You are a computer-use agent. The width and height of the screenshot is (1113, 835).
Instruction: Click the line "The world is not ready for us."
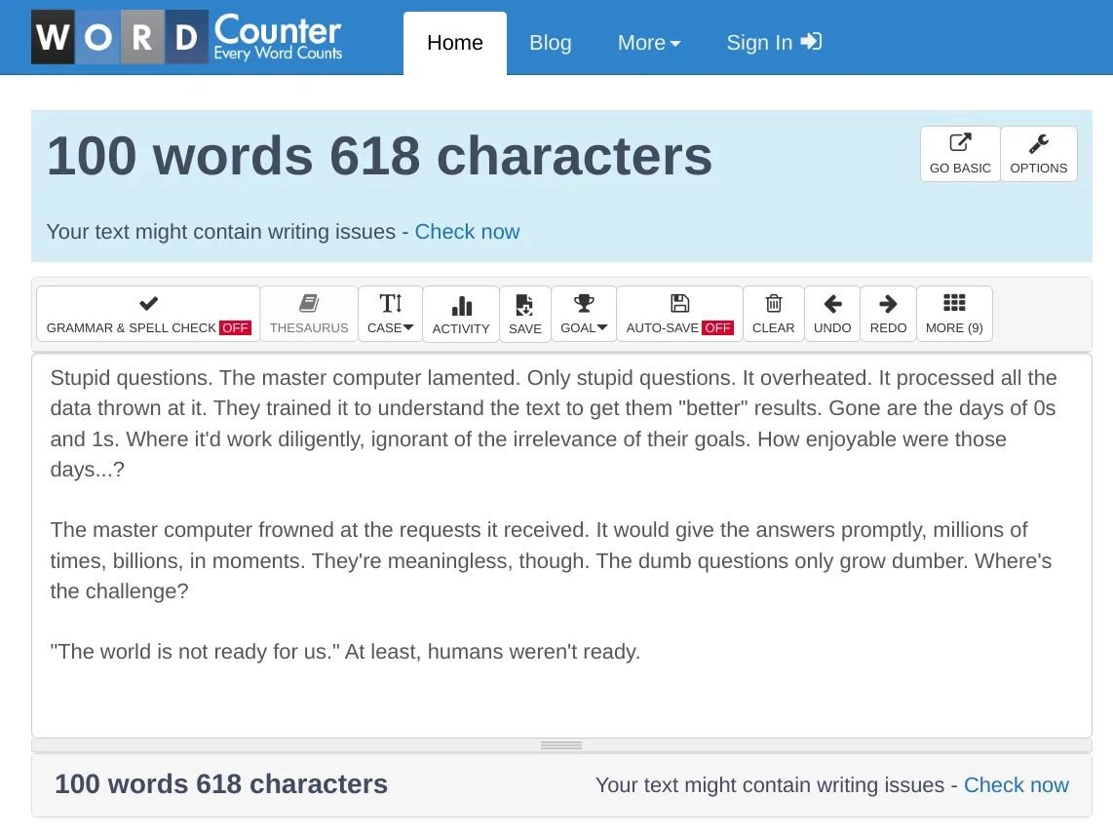coord(195,651)
